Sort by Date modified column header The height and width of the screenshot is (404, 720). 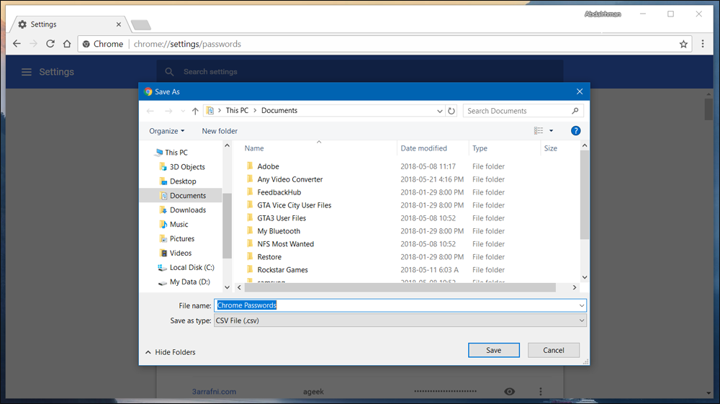click(423, 148)
